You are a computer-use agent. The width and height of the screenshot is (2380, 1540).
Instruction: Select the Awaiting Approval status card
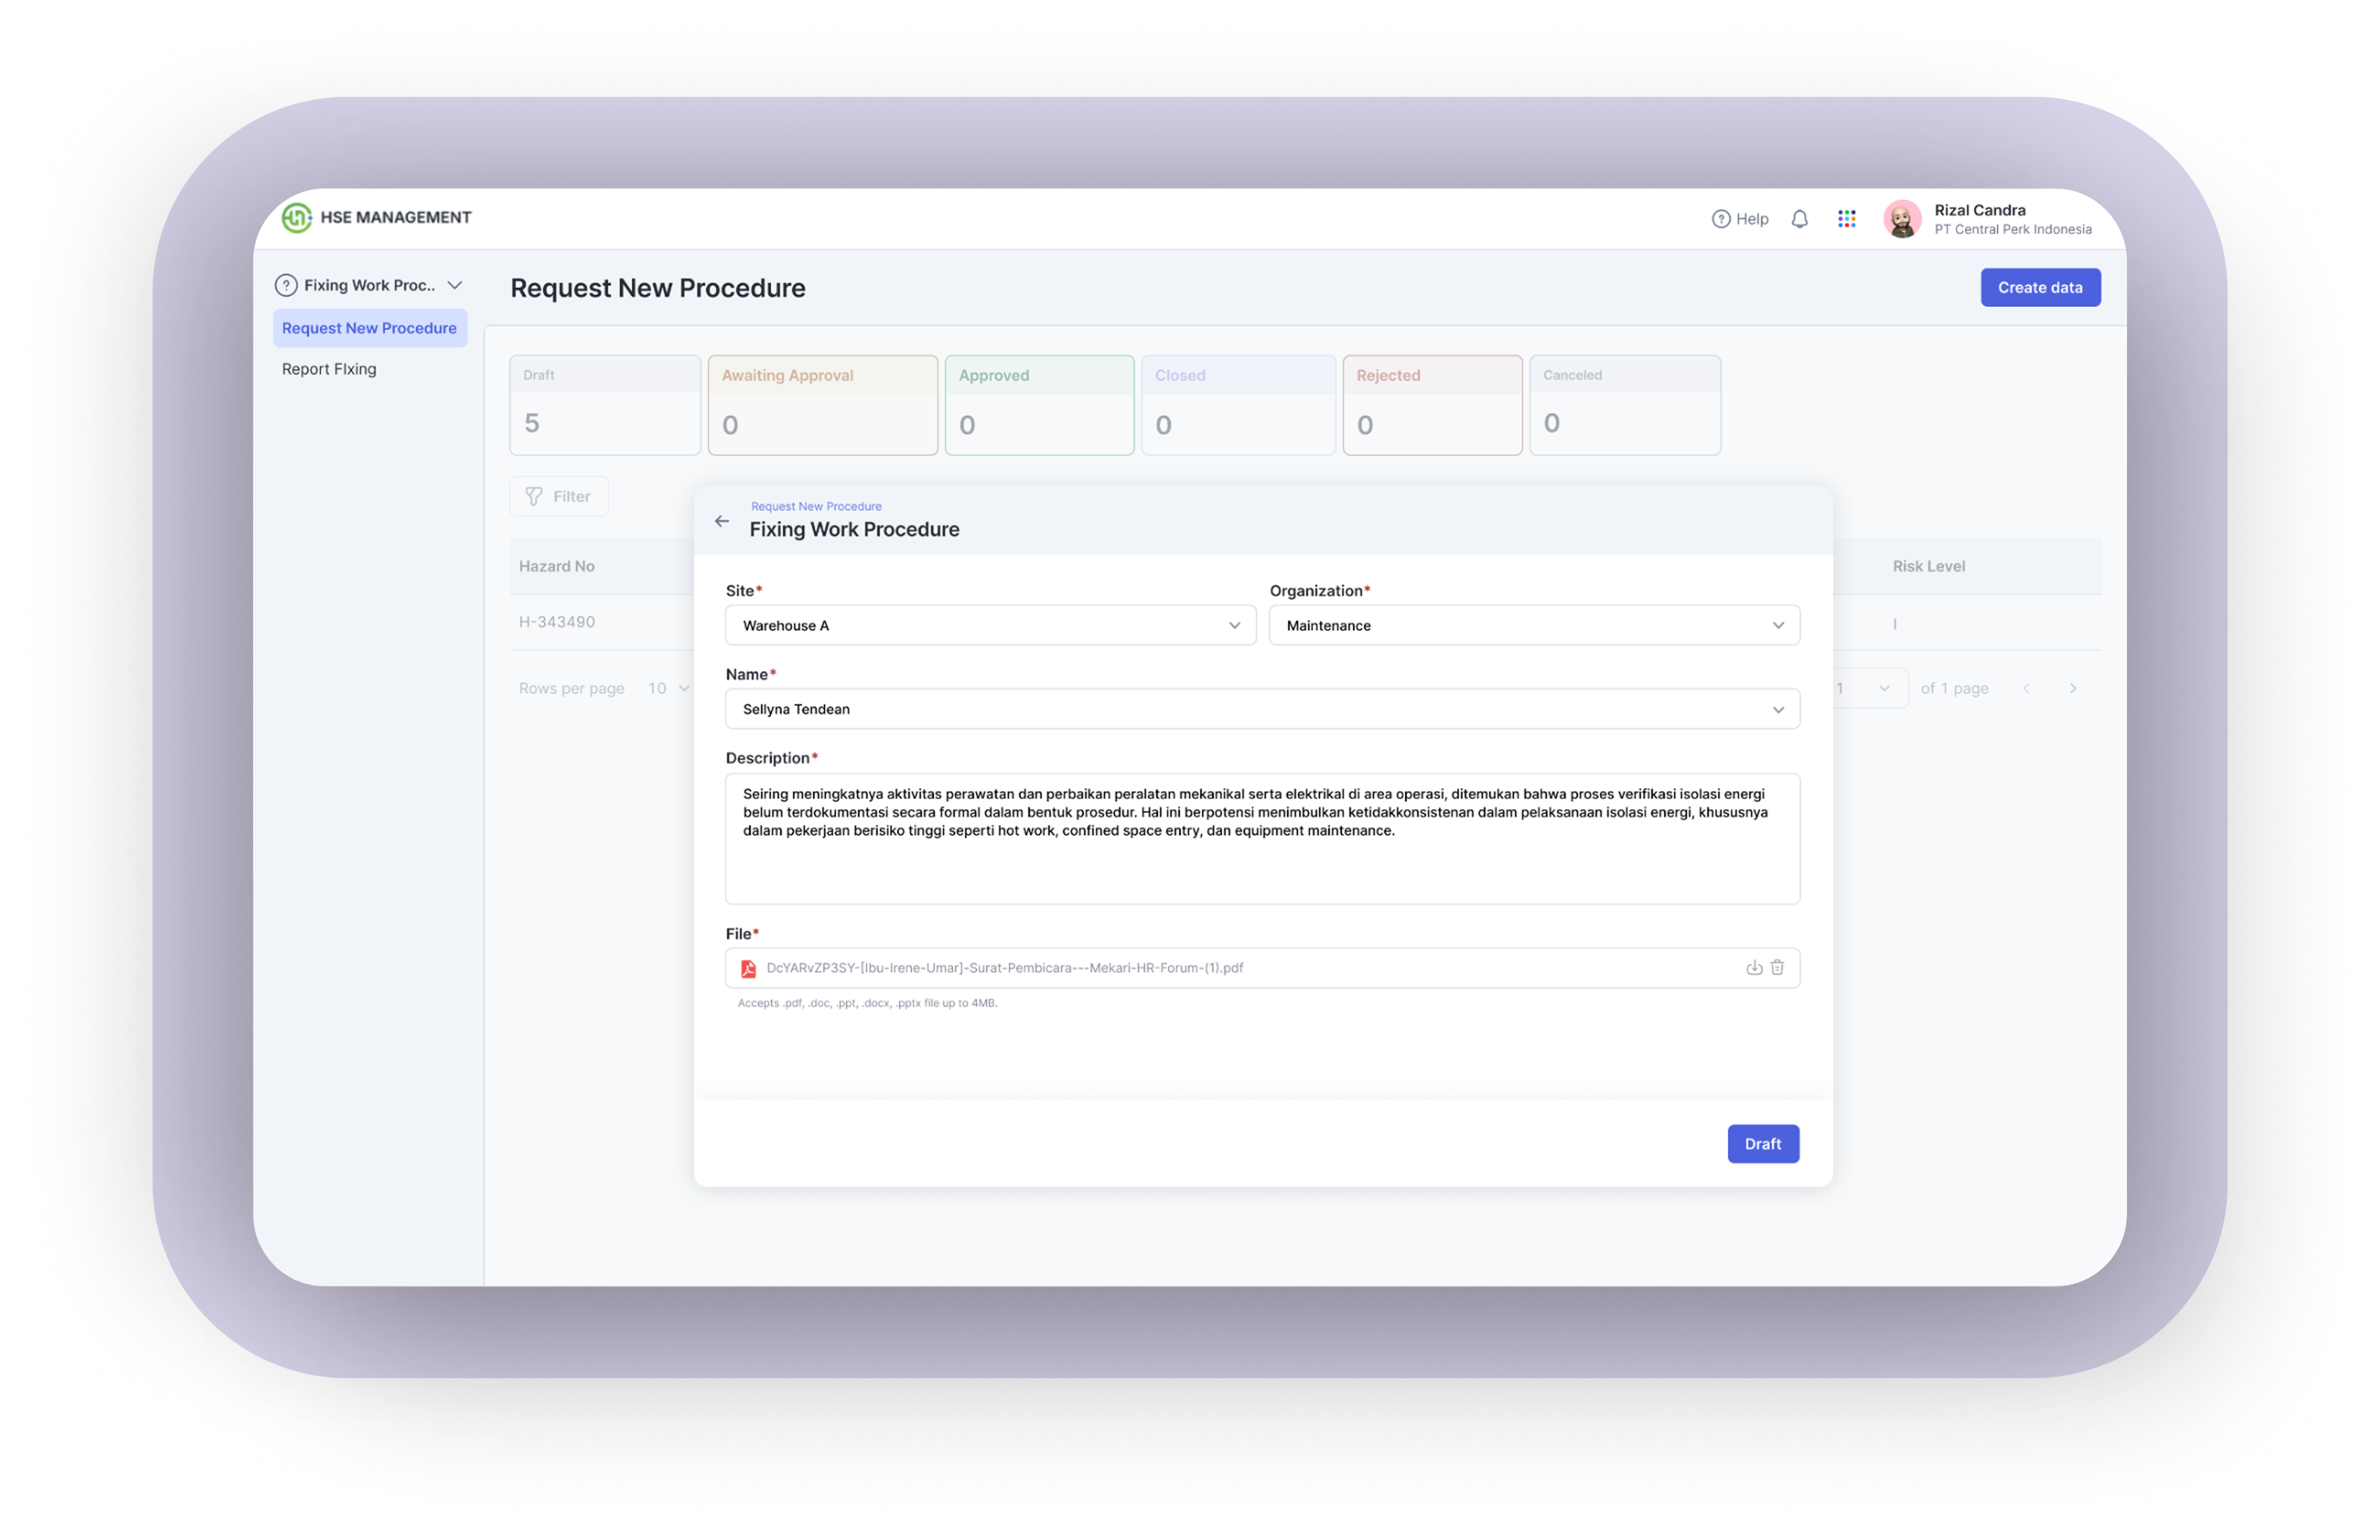coord(822,405)
